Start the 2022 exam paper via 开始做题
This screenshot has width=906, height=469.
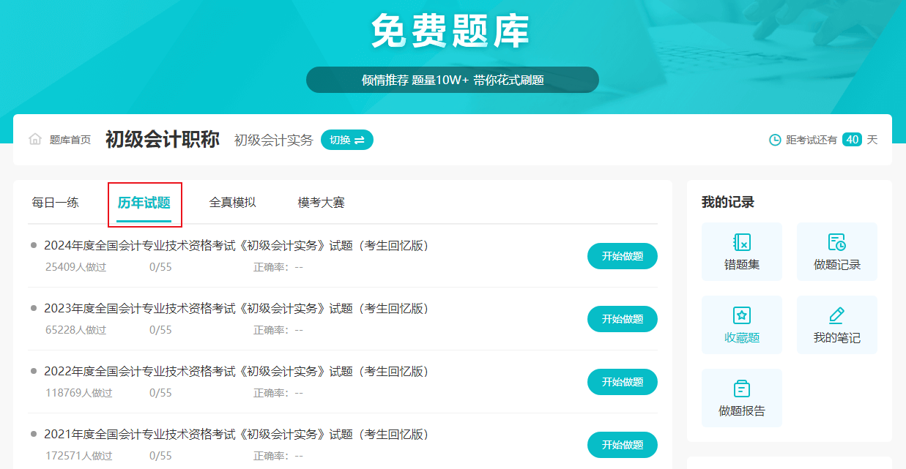pyautogui.click(x=622, y=381)
